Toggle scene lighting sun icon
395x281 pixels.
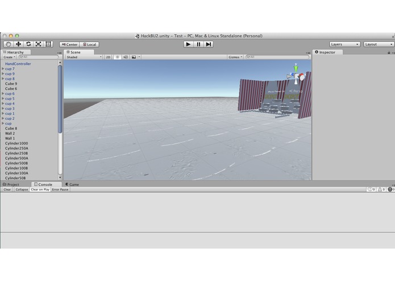click(x=117, y=57)
